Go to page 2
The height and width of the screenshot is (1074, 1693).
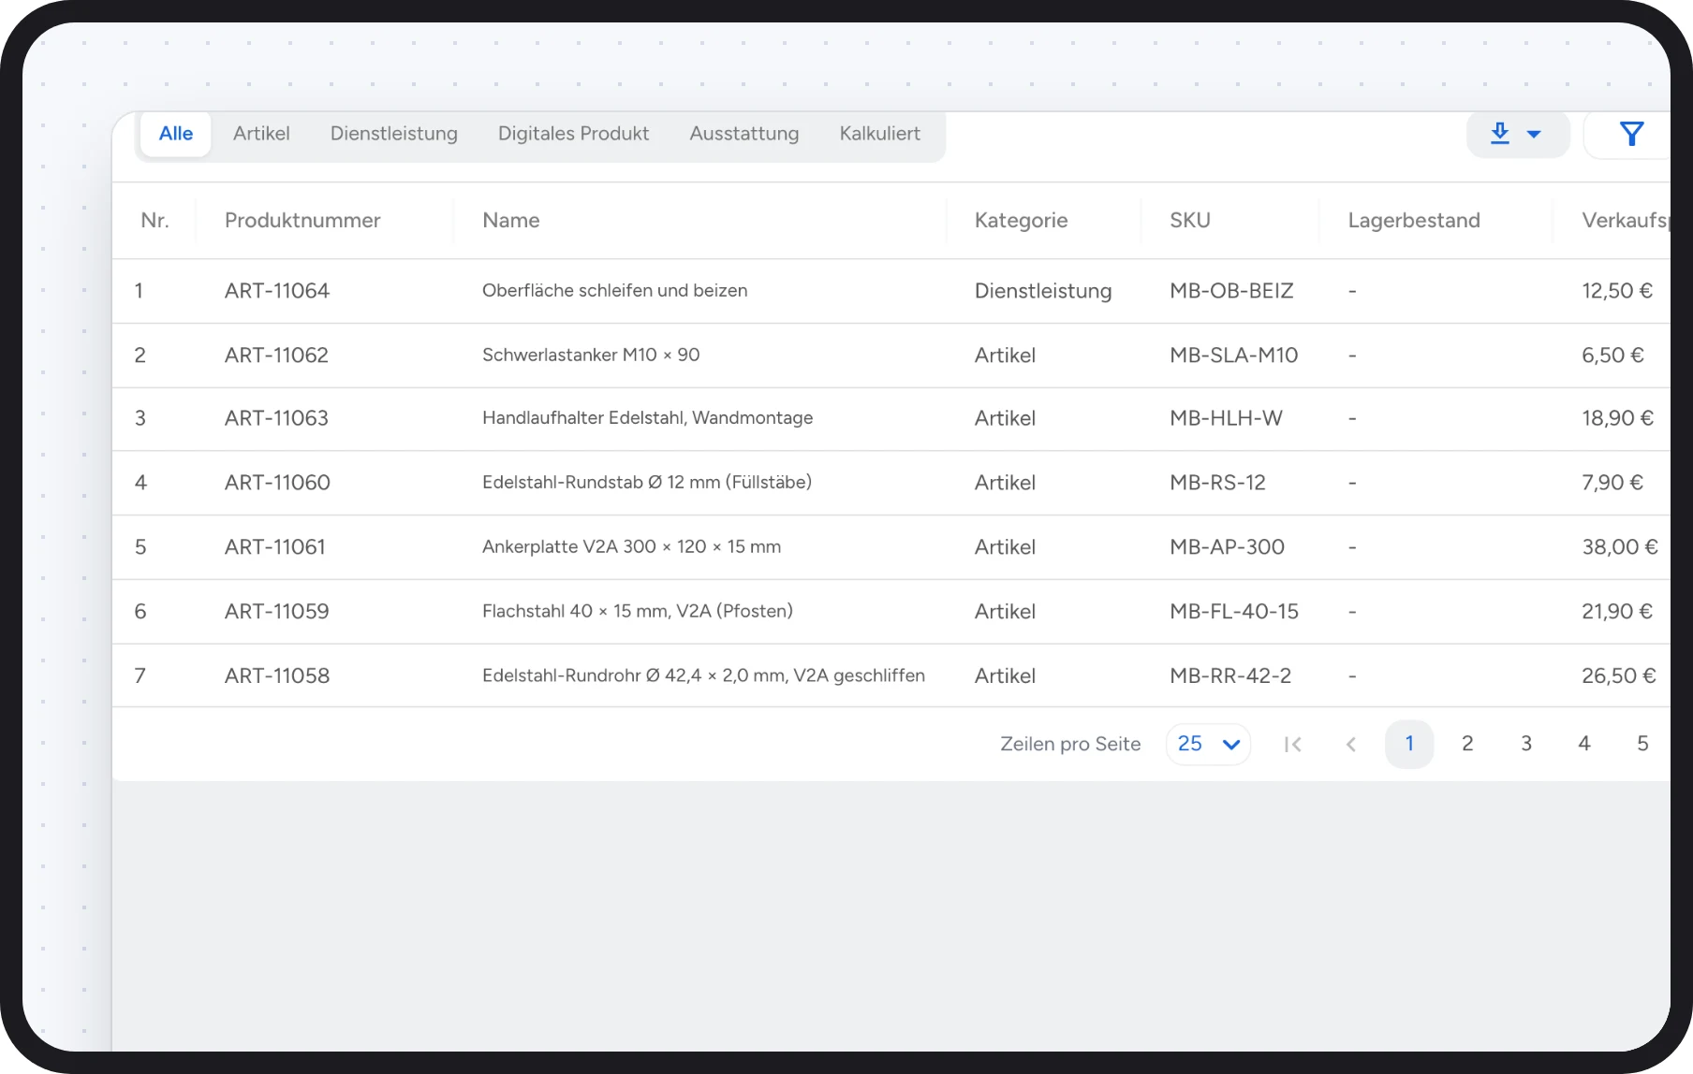(1467, 744)
